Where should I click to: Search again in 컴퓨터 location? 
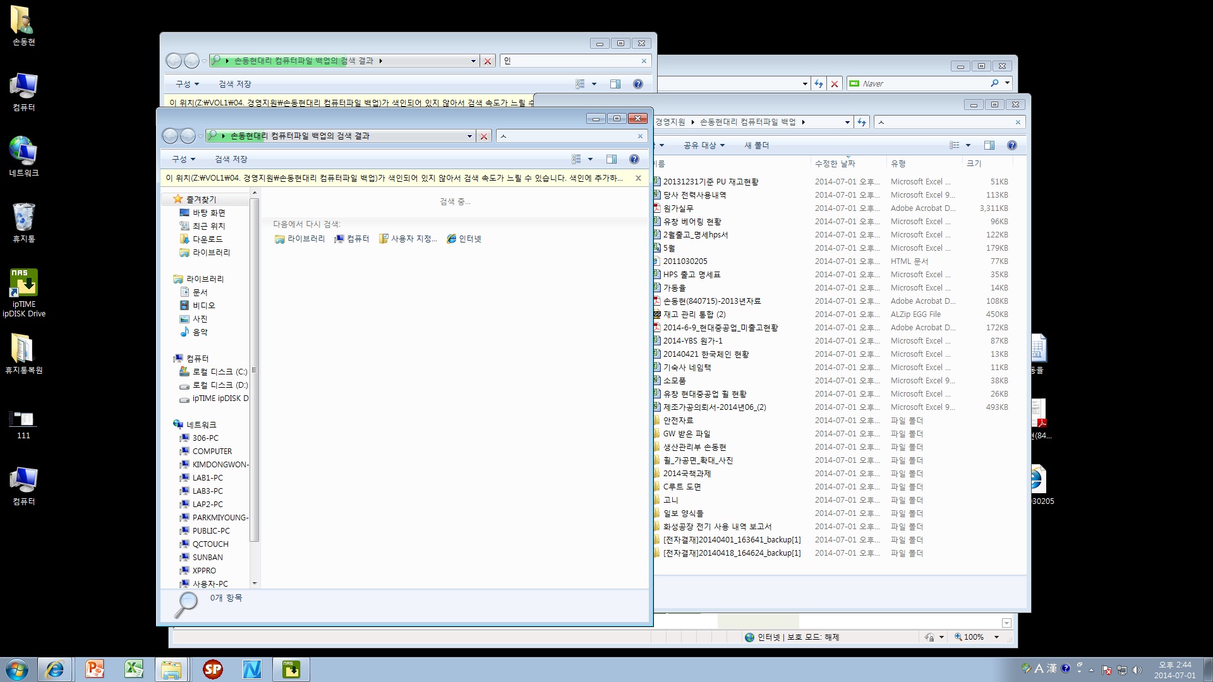352,239
